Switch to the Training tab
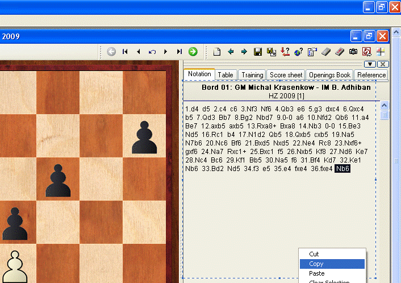Image resolution: width=401 pixels, height=283 pixels. tap(252, 75)
